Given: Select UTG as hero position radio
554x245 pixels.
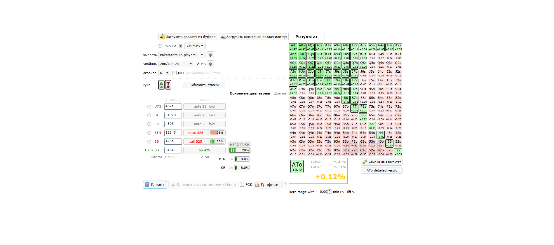Looking at the screenshot, I should [x=149, y=107].
